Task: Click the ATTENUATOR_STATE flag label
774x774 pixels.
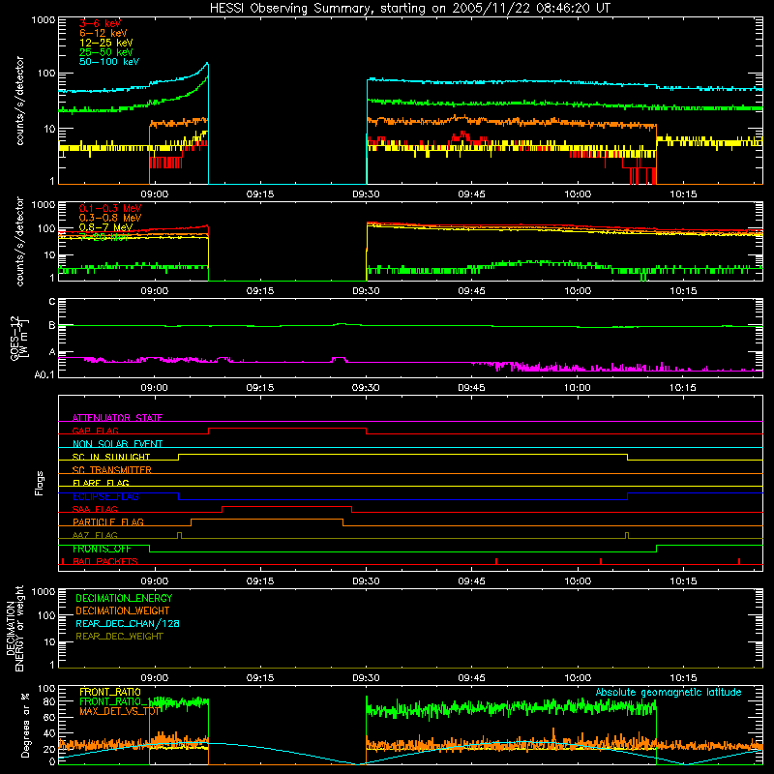Action: pyautogui.click(x=117, y=418)
